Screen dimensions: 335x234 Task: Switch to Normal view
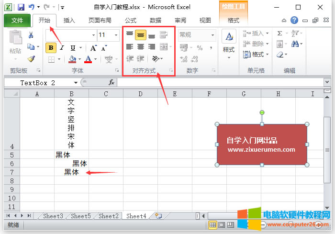coord(212,225)
